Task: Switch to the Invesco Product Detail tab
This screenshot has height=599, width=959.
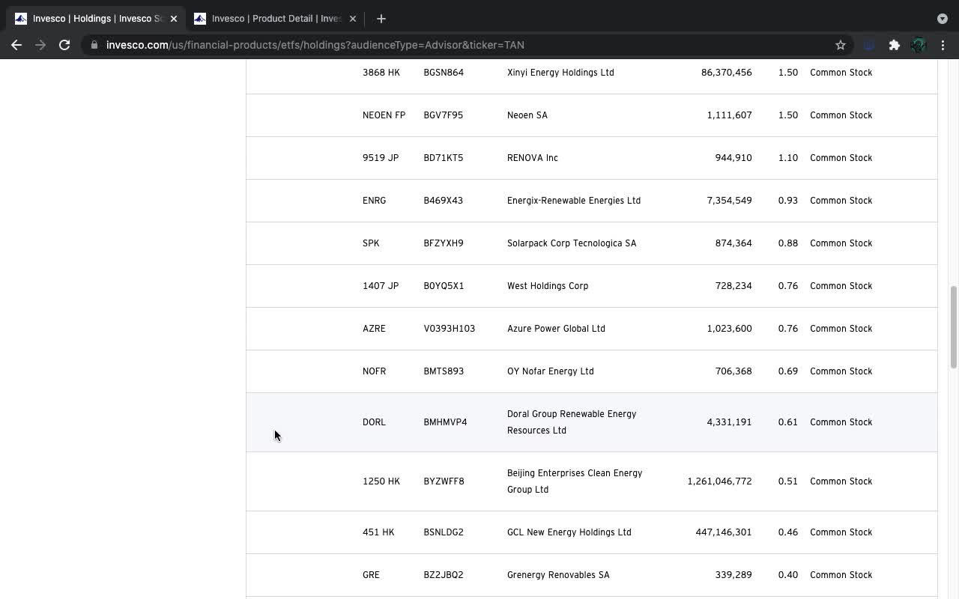Action: click(x=275, y=19)
